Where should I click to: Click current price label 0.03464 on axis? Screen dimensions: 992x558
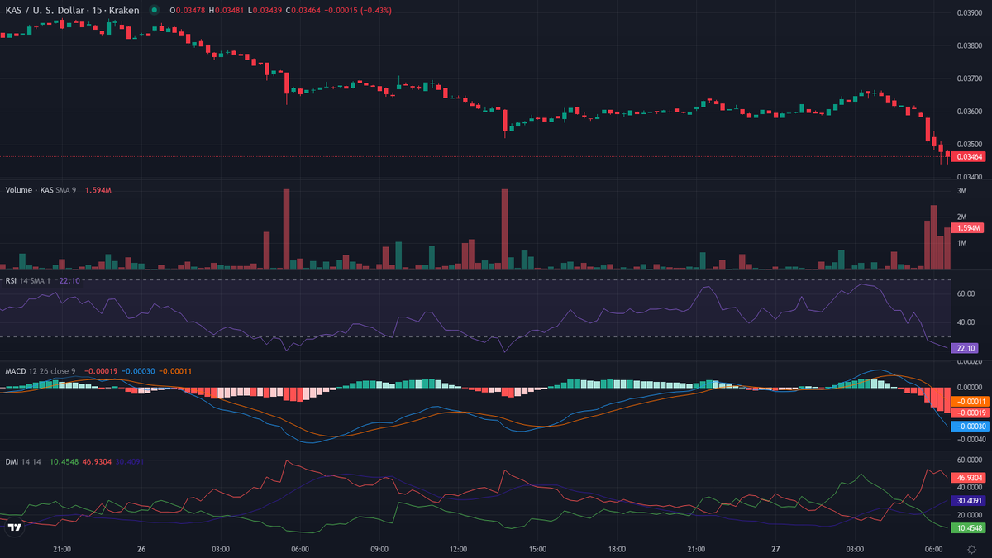[968, 156]
